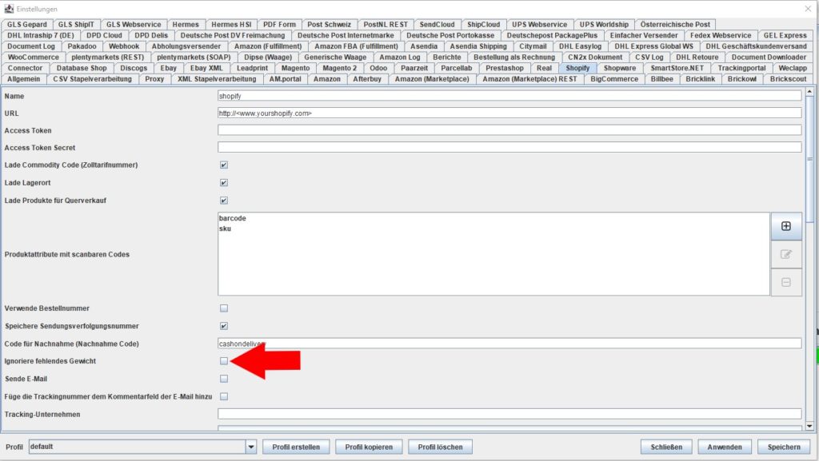Open the Document Downloader tab
The width and height of the screenshot is (819, 461).
point(769,58)
